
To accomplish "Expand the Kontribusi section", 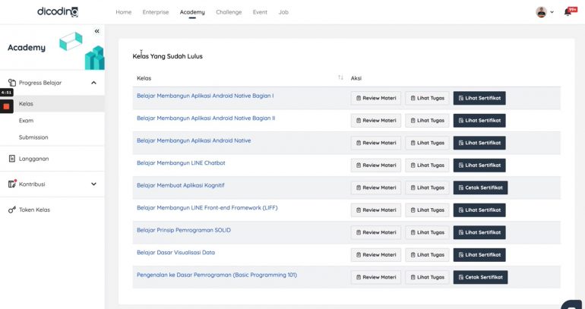I will pyautogui.click(x=93, y=184).
